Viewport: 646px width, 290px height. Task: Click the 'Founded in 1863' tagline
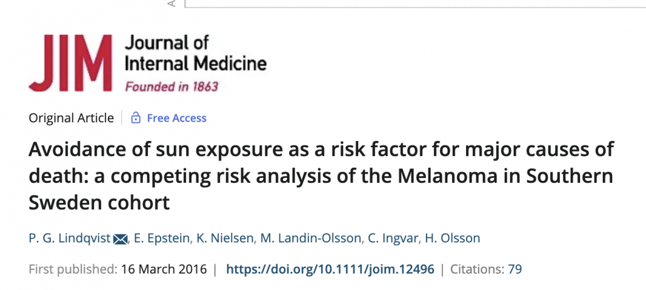tap(171, 86)
